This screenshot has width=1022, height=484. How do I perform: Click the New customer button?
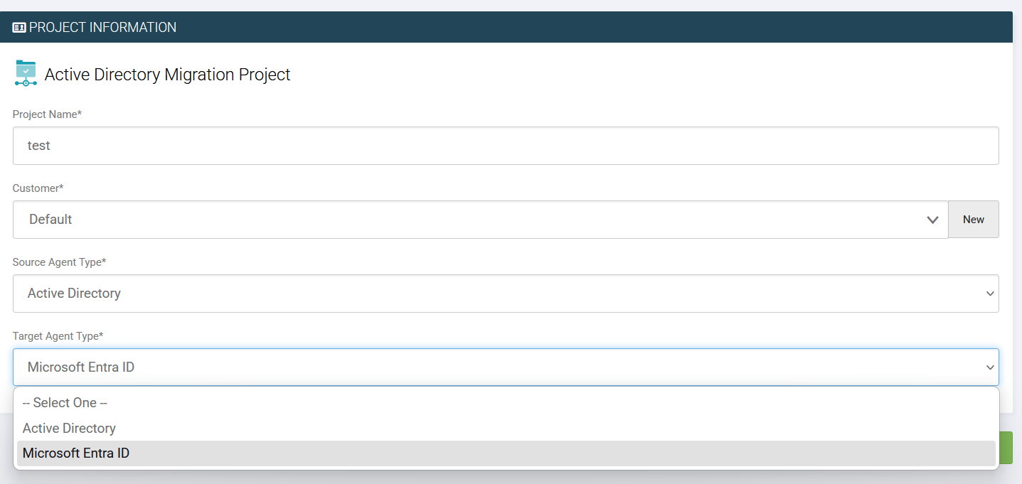click(x=973, y=219)
